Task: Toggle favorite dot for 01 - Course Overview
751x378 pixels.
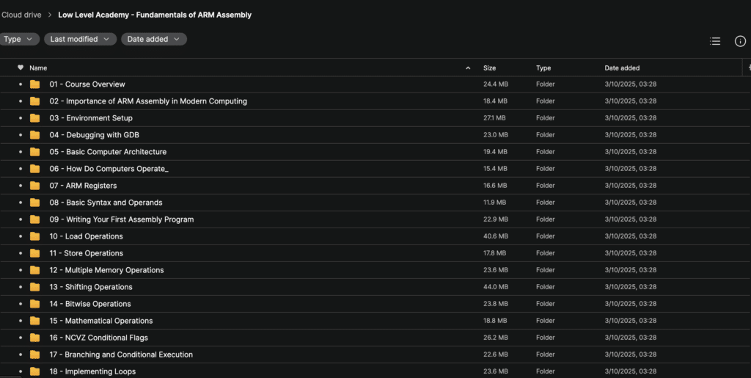Action: [20, 84]
